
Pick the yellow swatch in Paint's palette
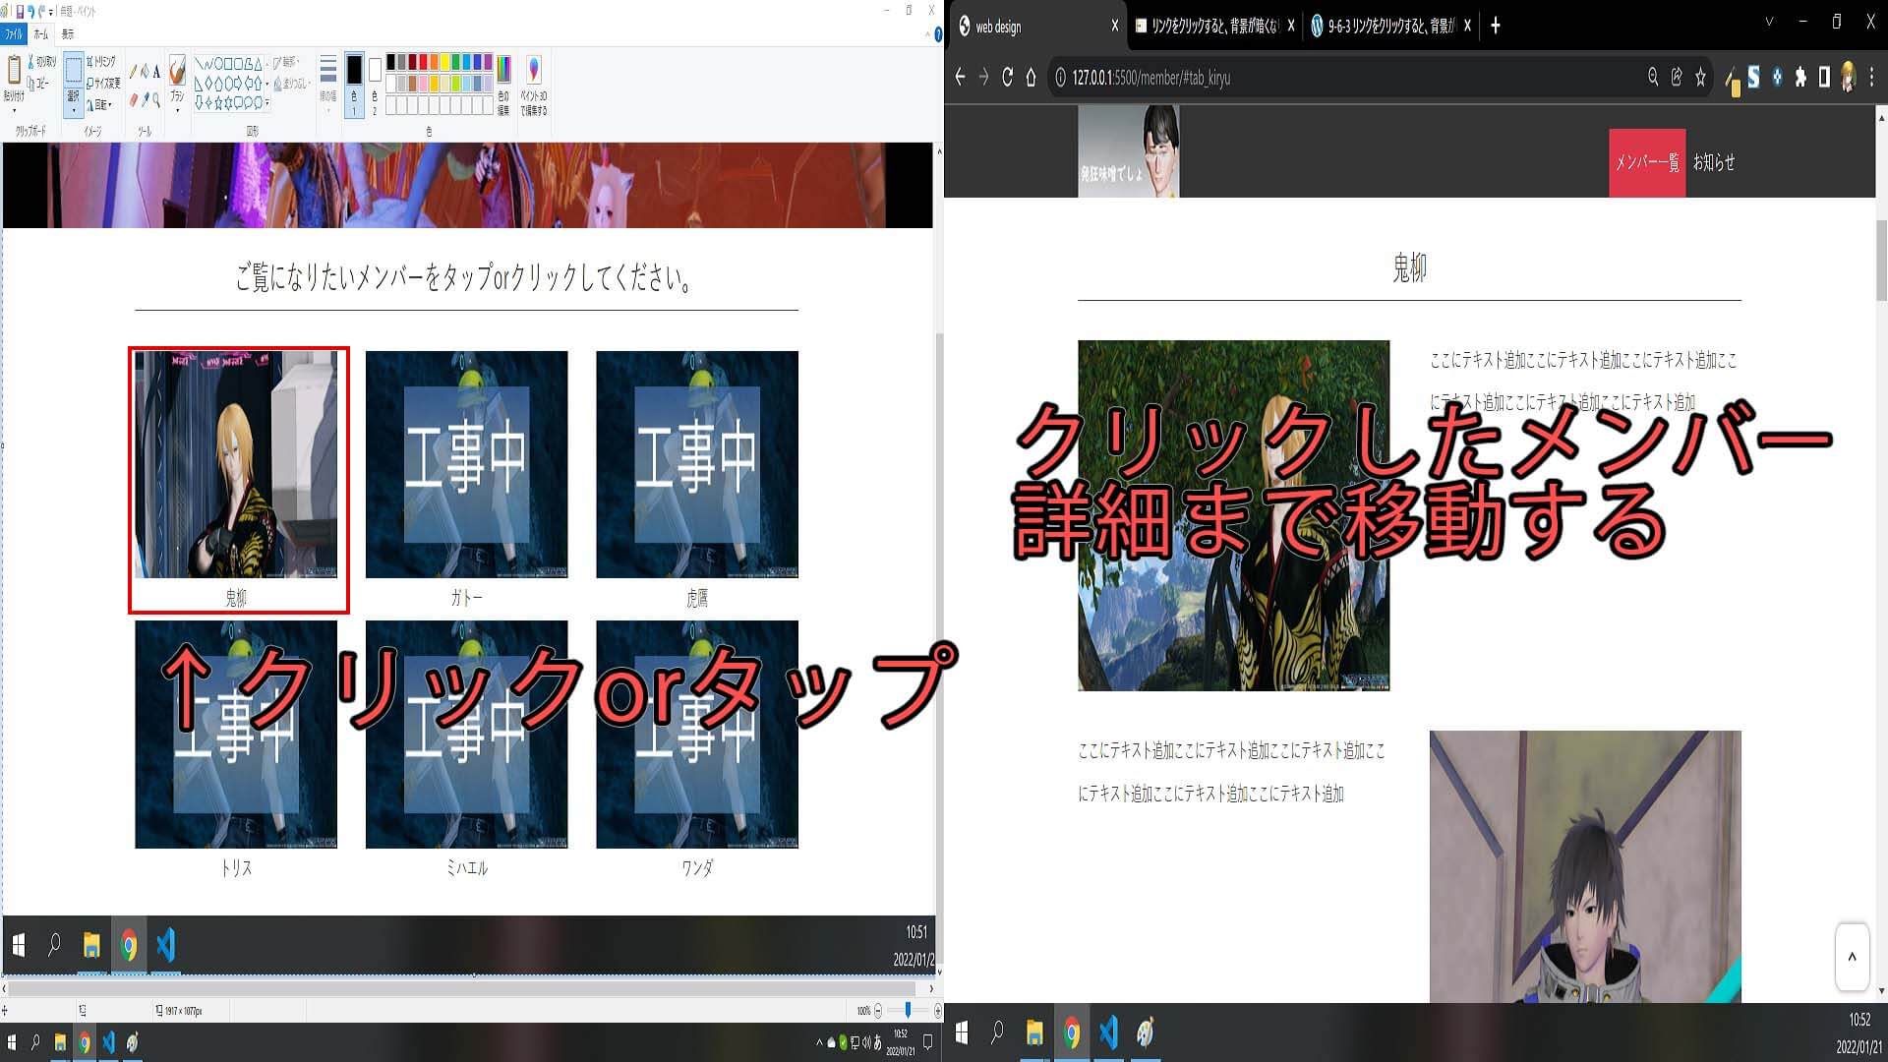[x=444, y=62]
